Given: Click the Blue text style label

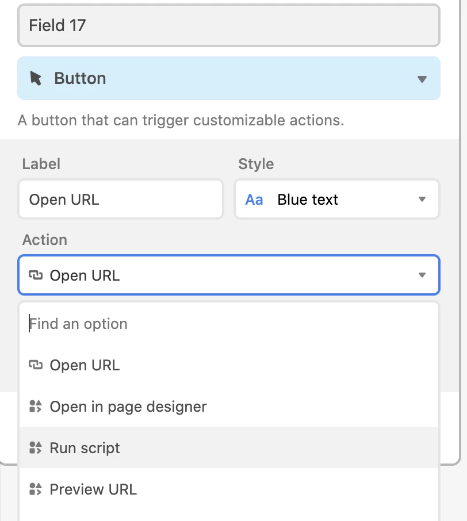Looking at the screenshot, I should point(308,200).
